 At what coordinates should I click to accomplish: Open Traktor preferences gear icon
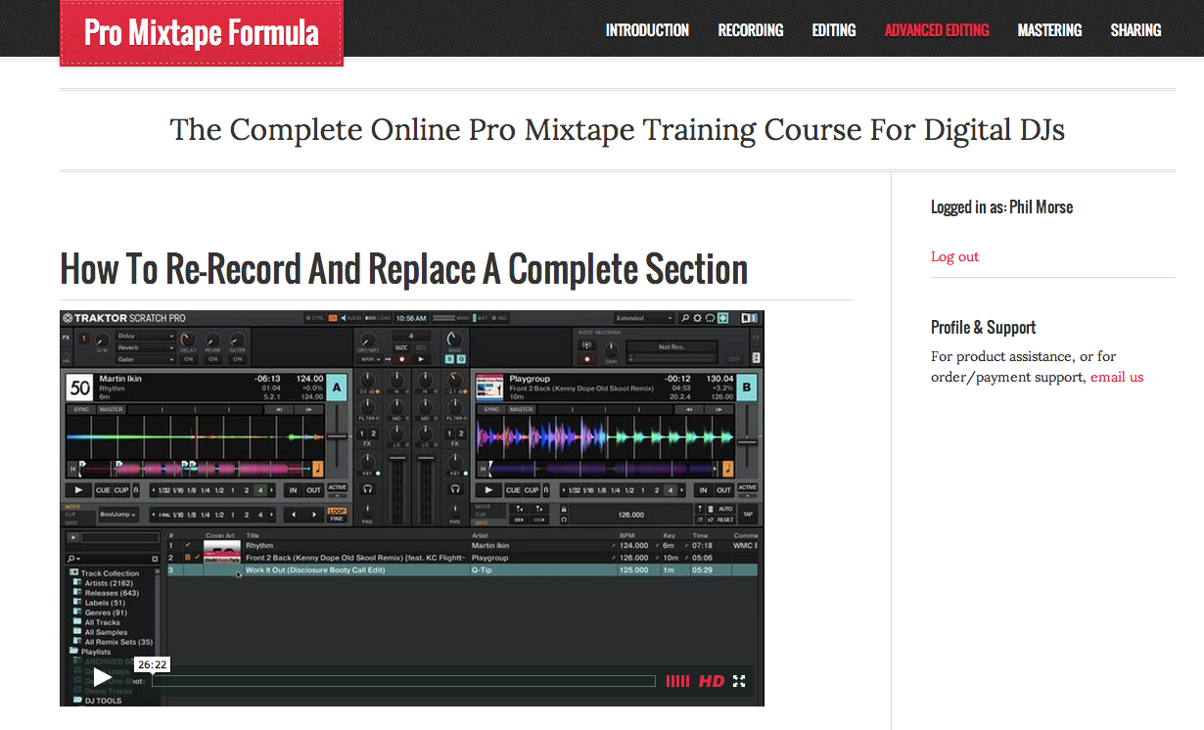point(698,318)
